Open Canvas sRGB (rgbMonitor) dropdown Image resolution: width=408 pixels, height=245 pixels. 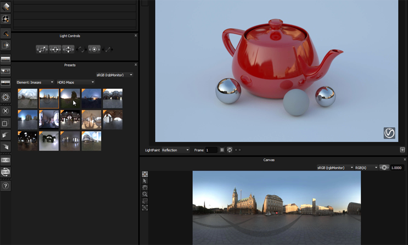[335, 168]
